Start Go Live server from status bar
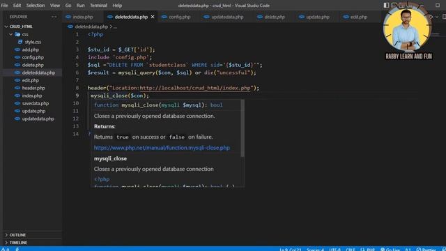Screen dimensions: 446x251 (x=390, y=250)
